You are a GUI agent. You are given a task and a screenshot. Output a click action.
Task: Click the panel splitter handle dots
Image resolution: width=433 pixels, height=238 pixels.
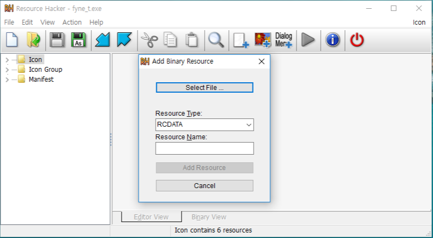111,139
